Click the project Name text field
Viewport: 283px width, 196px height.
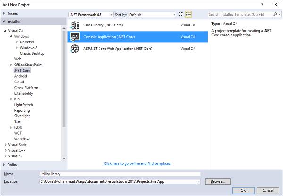click(123, 174)
